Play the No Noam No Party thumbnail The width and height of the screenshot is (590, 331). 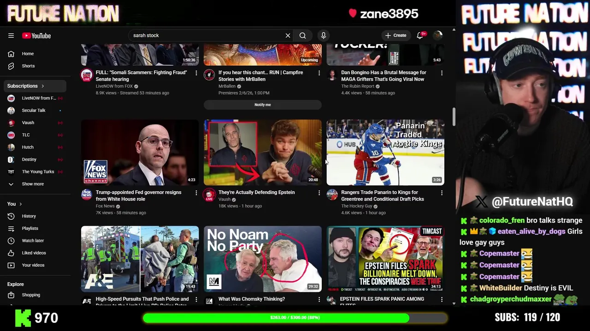pyautogui.click(x=263, y=259)
